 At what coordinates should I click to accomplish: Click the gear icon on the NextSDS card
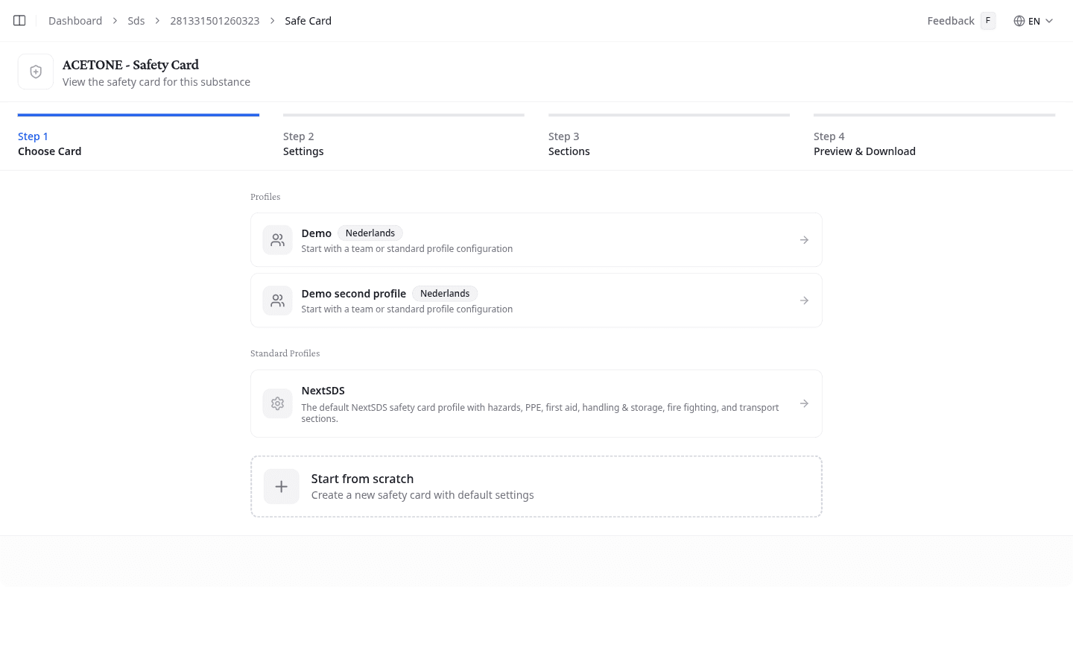[x=277, y=403]
